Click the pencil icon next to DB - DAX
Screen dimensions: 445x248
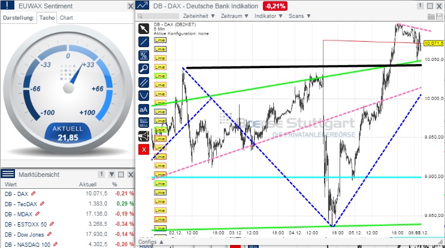33,194
